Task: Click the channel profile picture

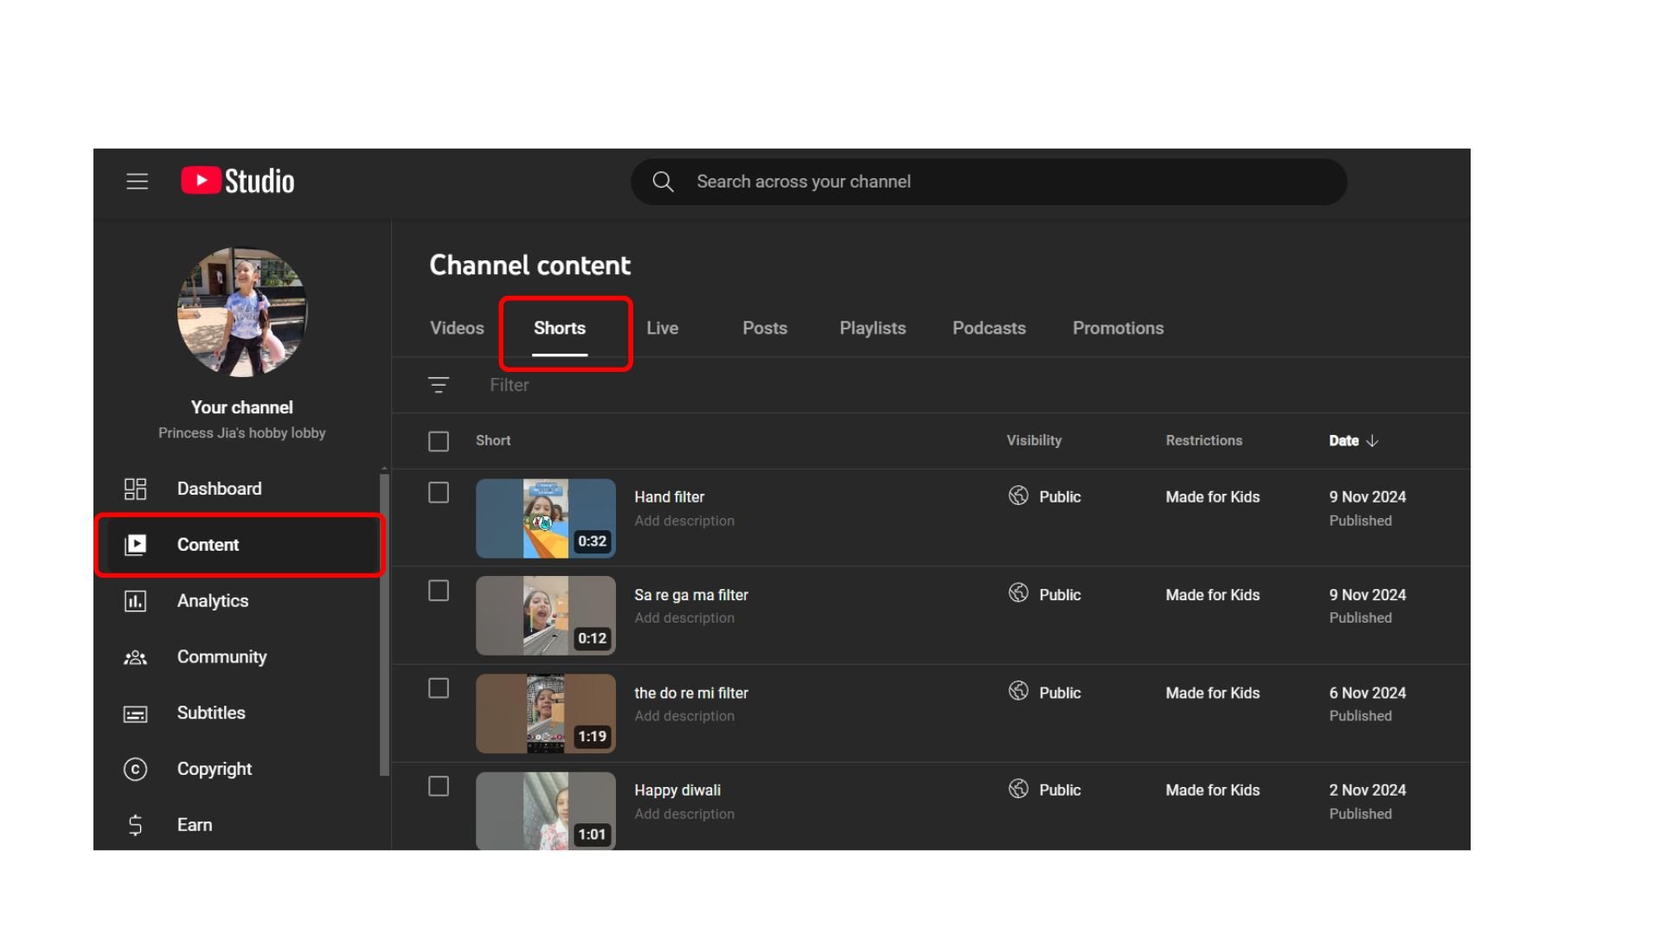Action: click(x=242, y=312)
